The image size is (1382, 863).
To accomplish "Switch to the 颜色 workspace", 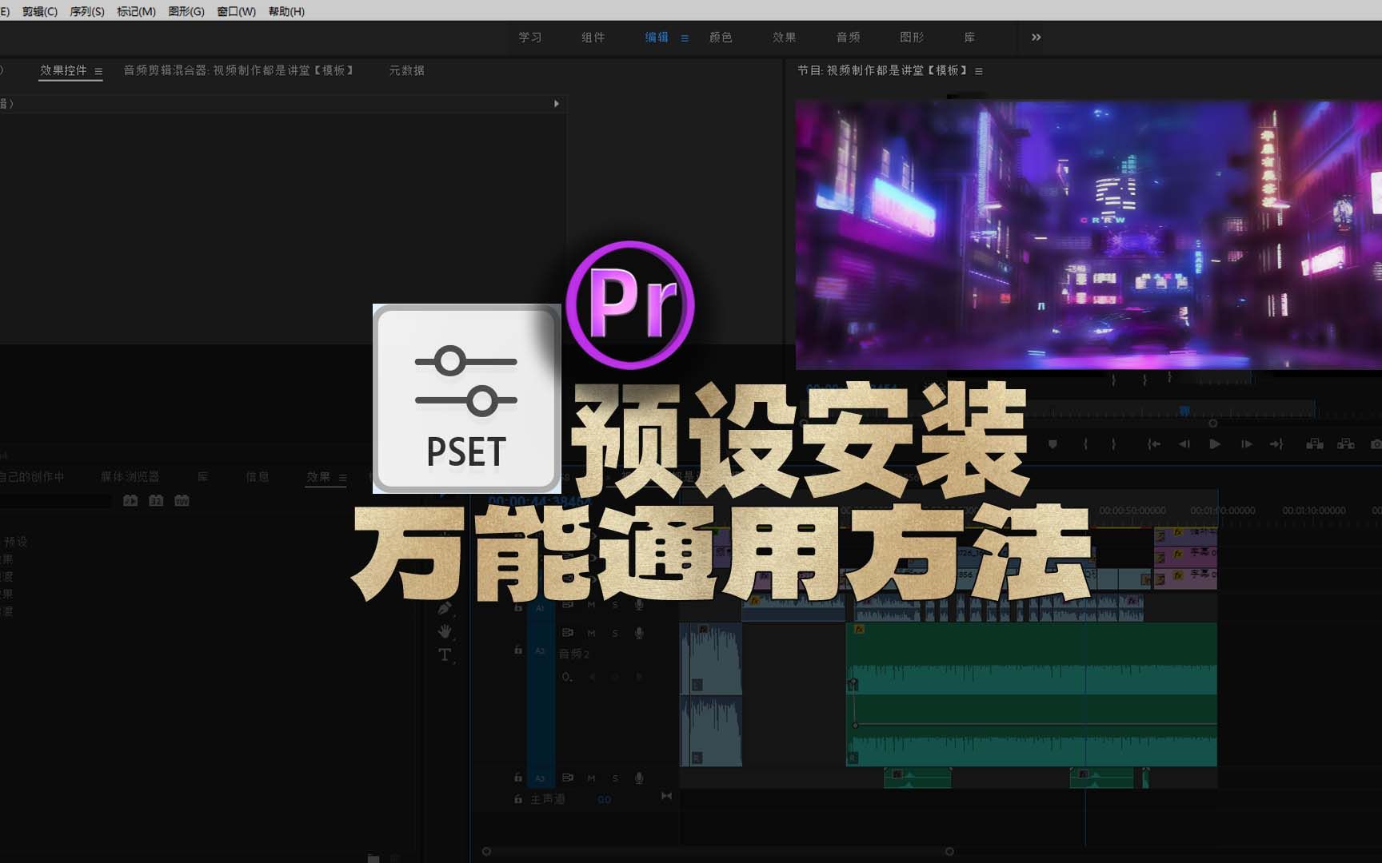I will [721, 38].
